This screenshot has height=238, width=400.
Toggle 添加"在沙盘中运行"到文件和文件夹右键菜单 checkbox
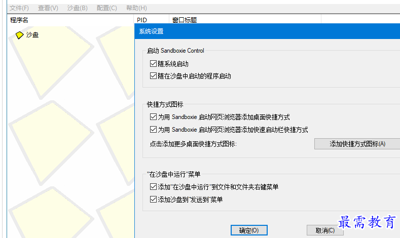[x=153, y=187]
